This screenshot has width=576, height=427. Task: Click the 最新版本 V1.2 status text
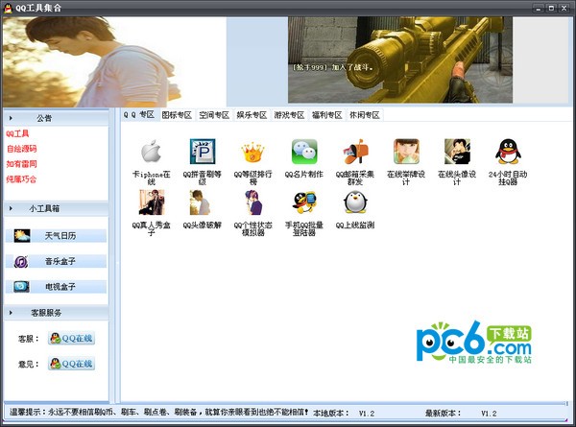(x=461, y=414)
